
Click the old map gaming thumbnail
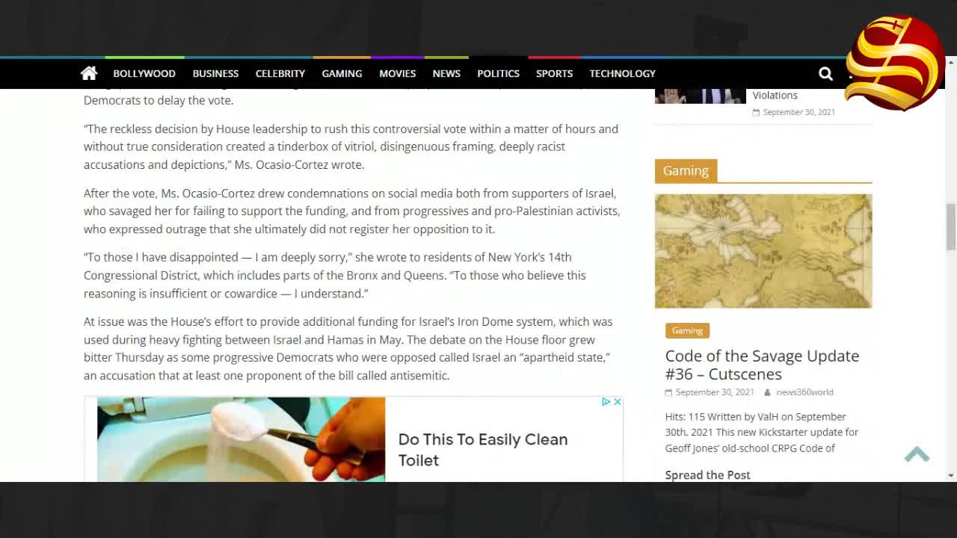(x=763, y=251)
